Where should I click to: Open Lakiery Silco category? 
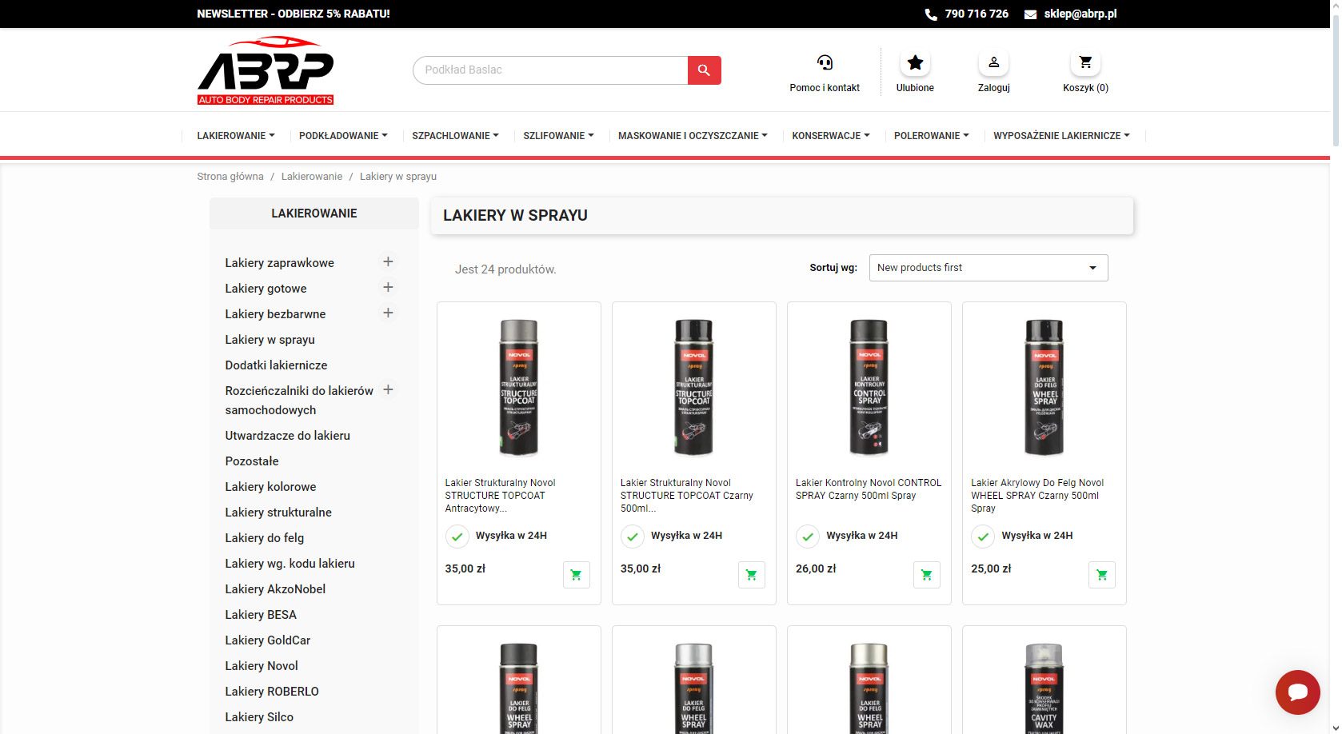click(x=259, y=717)
